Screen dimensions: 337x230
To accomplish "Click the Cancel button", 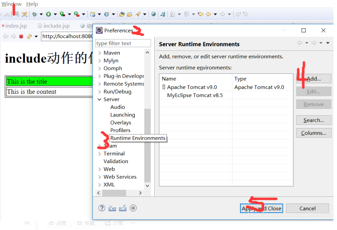I will (x=307, y=208).
